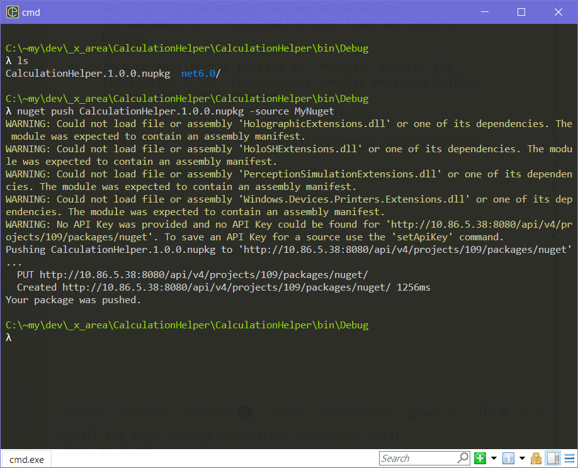
Task: Maximize the cmd window
Action: (x=521, y=12)
